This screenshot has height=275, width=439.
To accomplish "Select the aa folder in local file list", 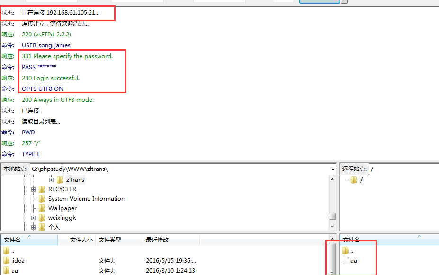I will (14, 271).
